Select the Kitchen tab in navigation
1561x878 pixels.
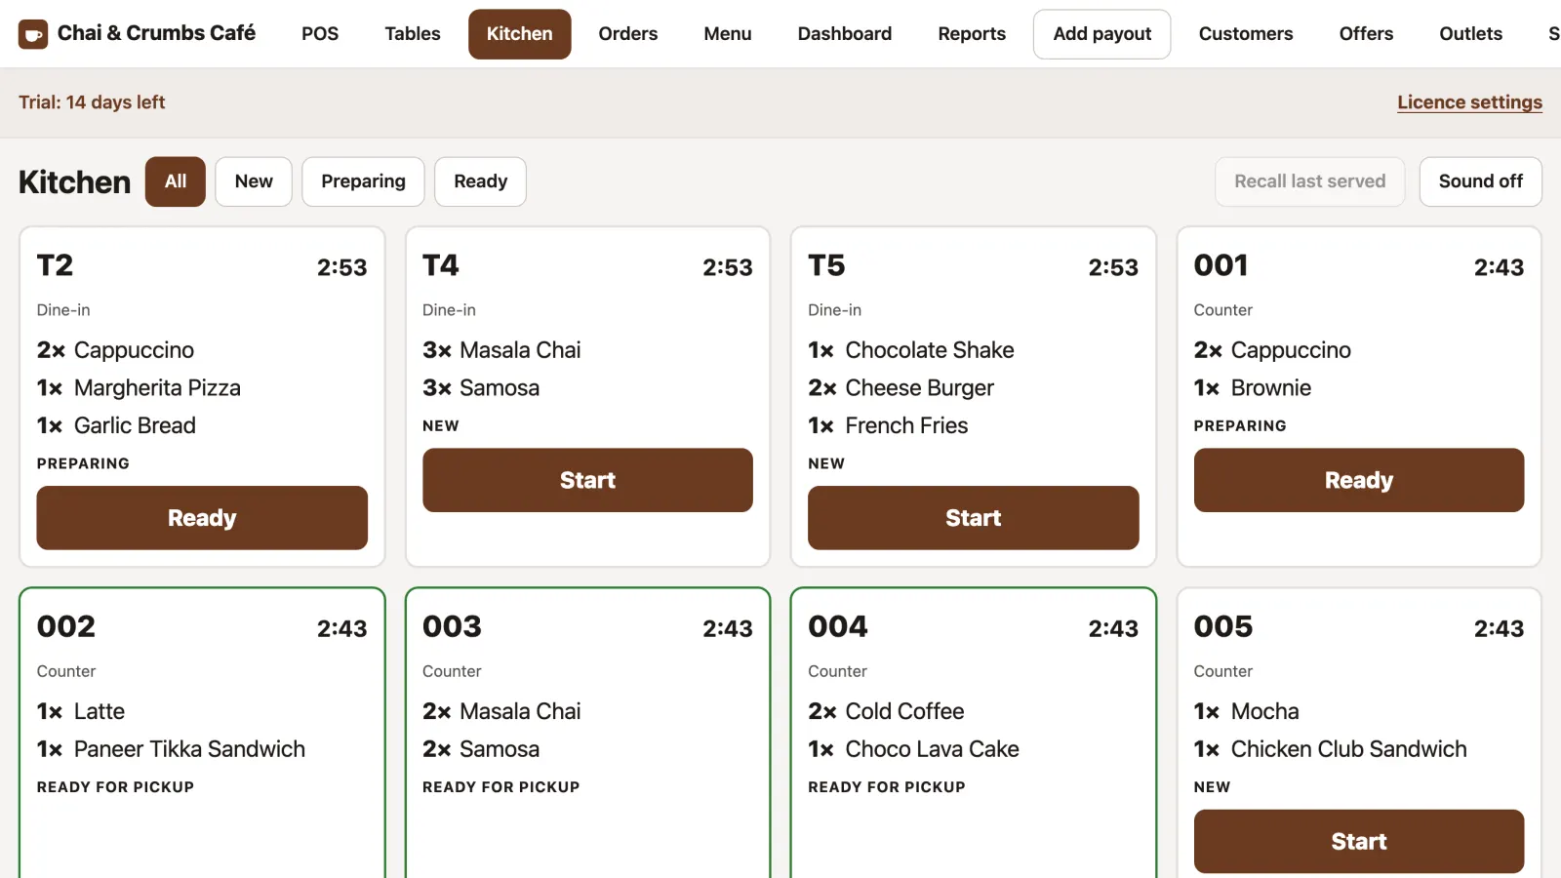pyautogui.click(x=519, y=34)
